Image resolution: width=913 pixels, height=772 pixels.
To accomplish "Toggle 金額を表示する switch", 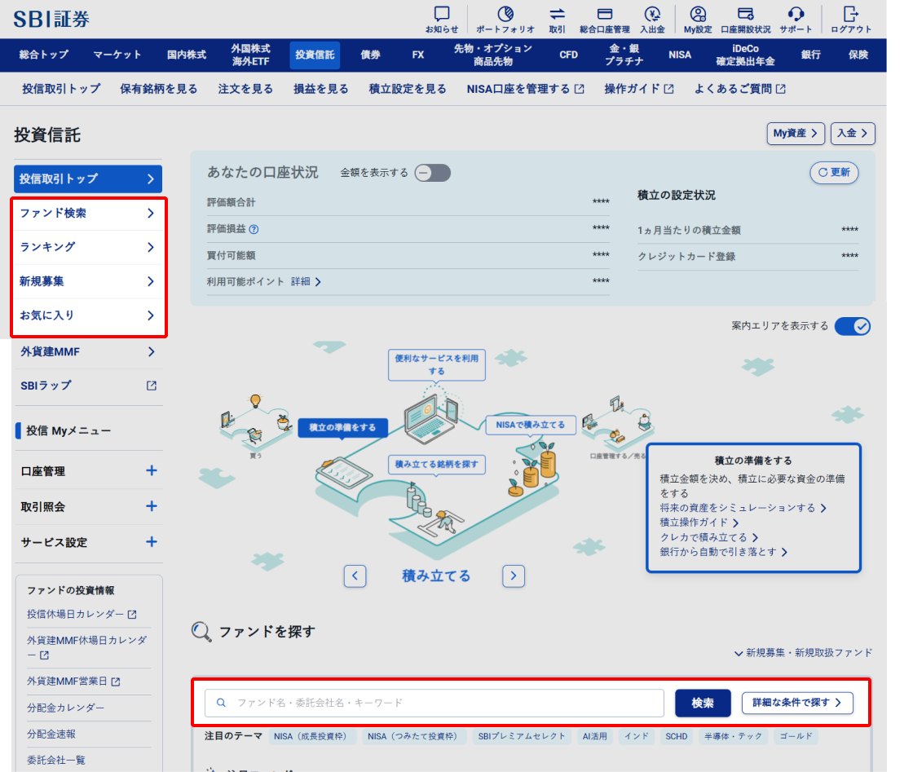I will pyautogui.click(x=433, y=173).
